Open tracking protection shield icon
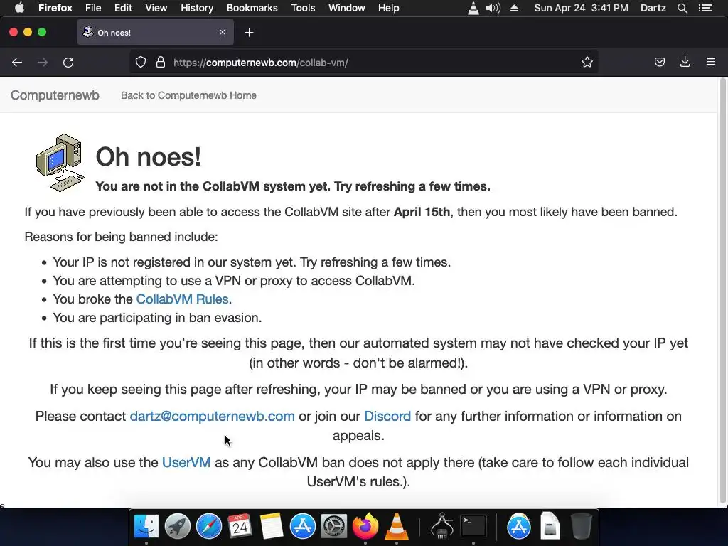Image resolution: width=728 pixels, height=546 pixels. (141, 63)
